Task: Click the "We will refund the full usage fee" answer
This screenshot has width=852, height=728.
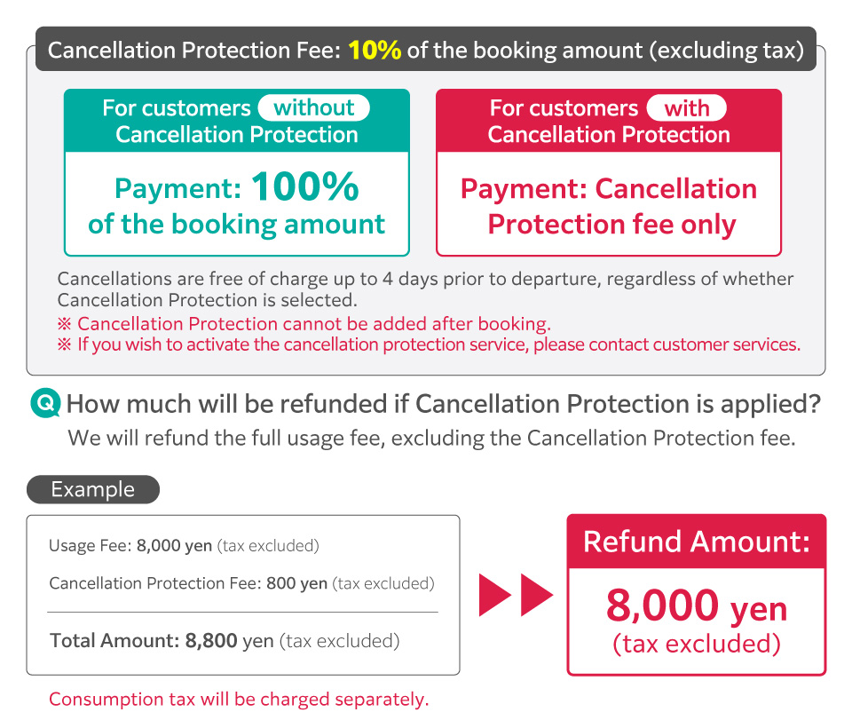Action: point(431,439)
